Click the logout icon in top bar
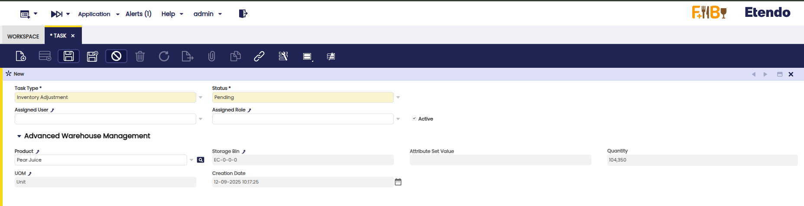Screen dimensions: 804x206 click(x=243, y=14)
